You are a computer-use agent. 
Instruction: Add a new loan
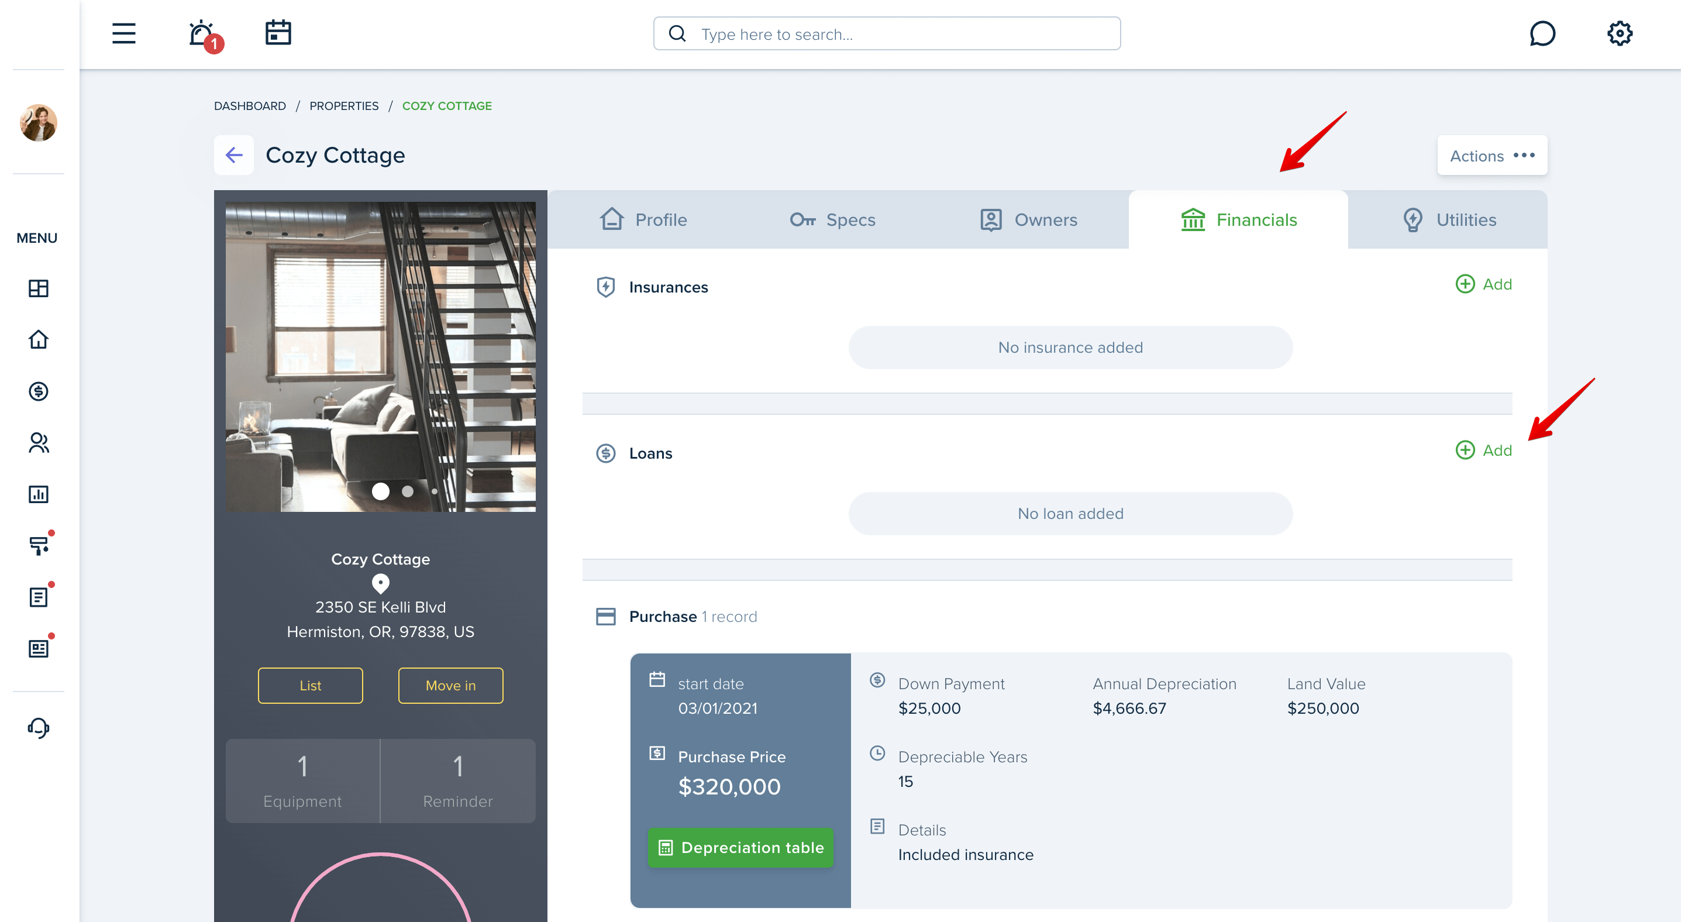click(x=1483, y=450)
